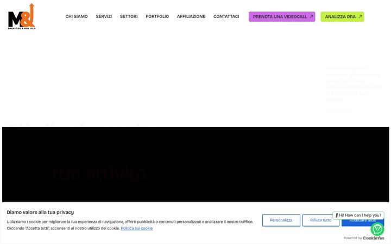Click the 'Diamo valore alla tua privacy' heading
This screenshot has width=391, height=244.
(40, 212)
